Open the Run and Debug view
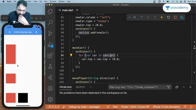This screenshot has width=196, height=110. coord(51,45)
